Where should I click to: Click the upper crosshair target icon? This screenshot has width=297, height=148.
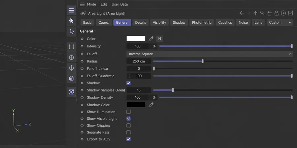click(71, 57)
